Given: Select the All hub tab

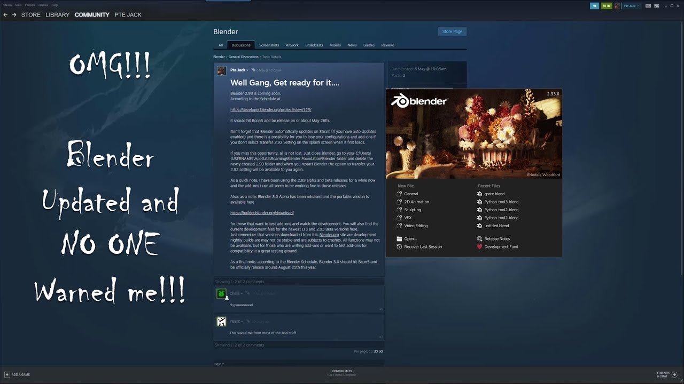Looking at the screenshot, I should pyautogui.click(x=221, y=45).
